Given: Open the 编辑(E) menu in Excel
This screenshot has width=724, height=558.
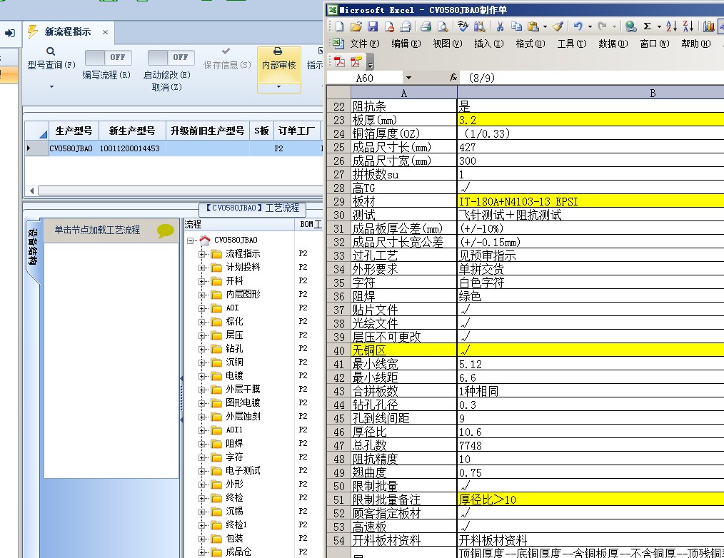Looking at the screenshot, I should (406, 44).
